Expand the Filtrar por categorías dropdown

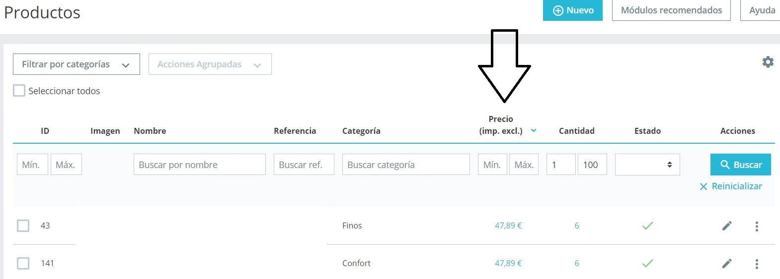point(76,64)
